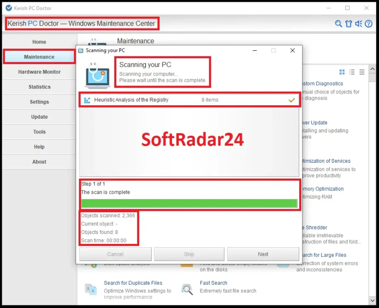Switch to grid view in the Maintenance panel
Viewport: 379px width, 308px height.
(342, 72)
